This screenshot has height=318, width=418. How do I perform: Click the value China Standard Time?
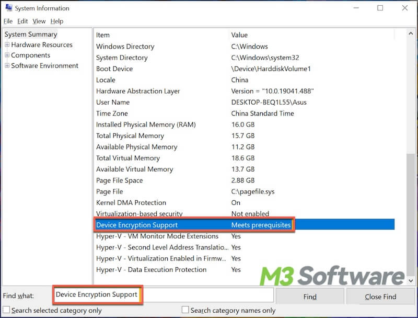pyautogui.click(x=263, y=113)
